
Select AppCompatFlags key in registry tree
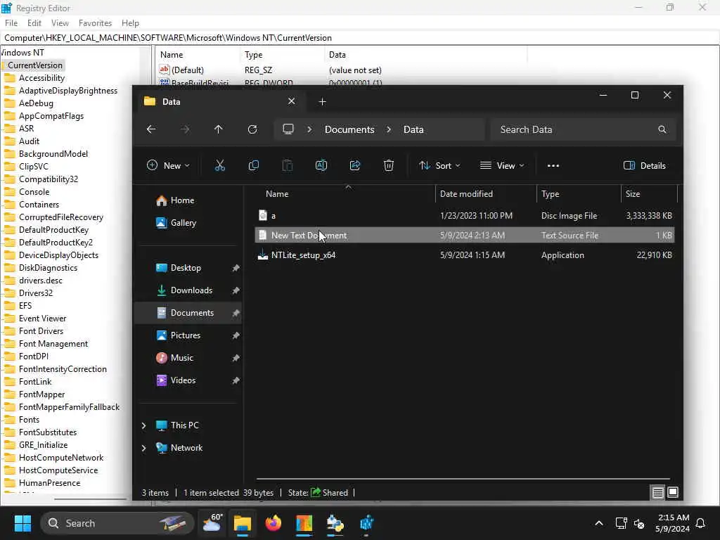point(51,116)
